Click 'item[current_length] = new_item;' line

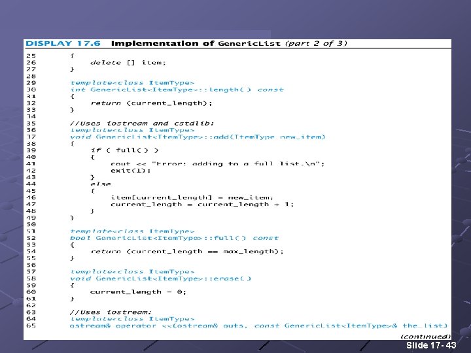[x=192, y=197]
